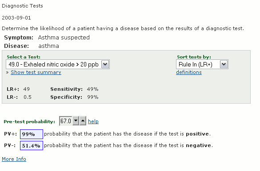Click the LR- value of 0.5
This screenshot has width=260, height=171.
[28, 97]
